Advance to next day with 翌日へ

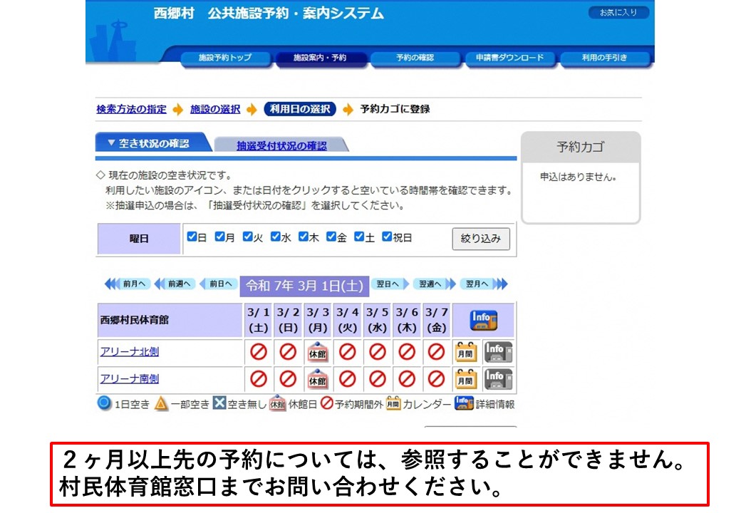click(x=390, y=284)
